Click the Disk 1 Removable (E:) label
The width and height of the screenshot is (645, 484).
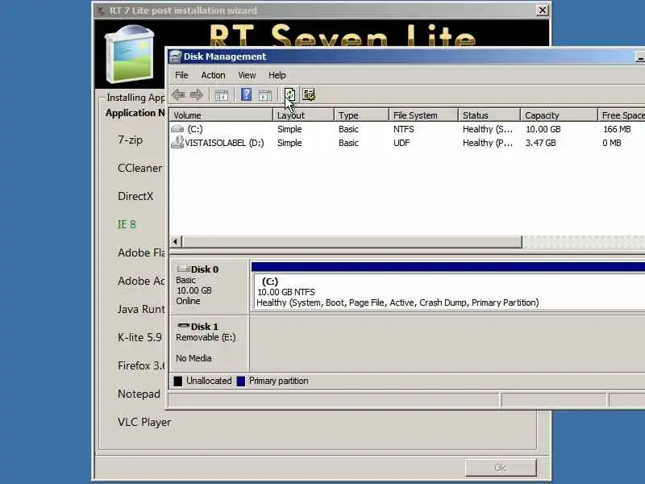[206, 337]
